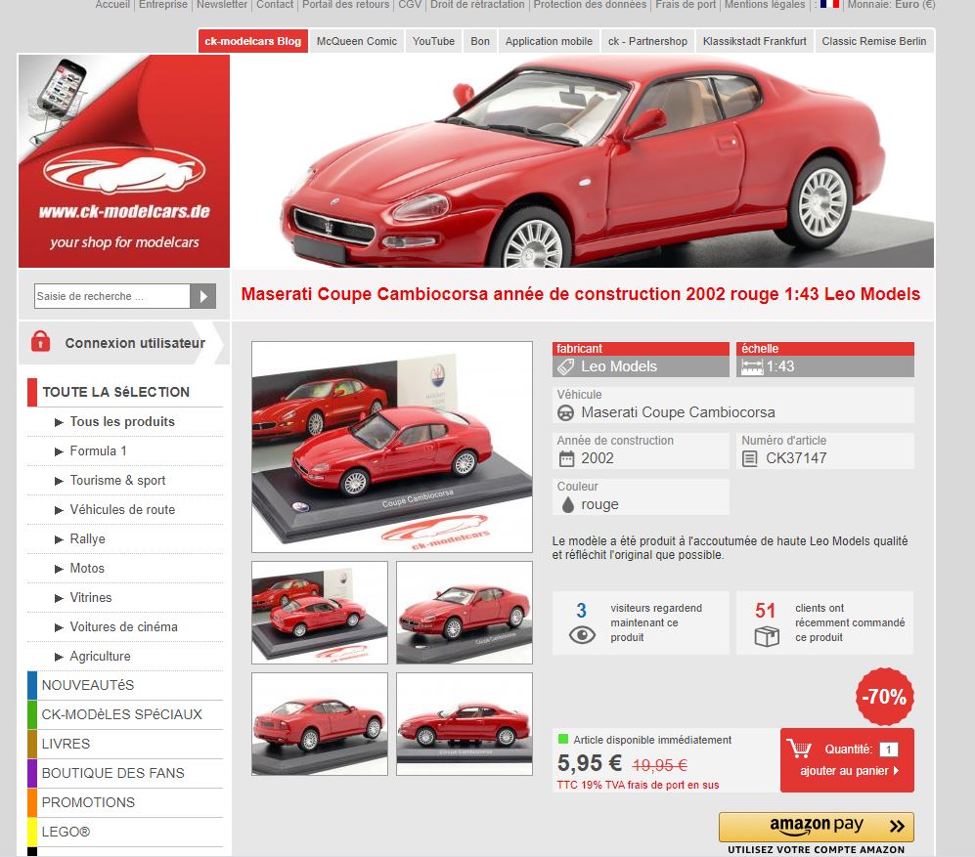Viewport: 975px width, 857px height.
Task: Click the Quantité input field
Action: (889, 750)
